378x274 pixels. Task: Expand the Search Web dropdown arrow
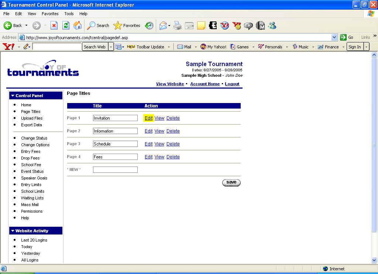[111, 47]
